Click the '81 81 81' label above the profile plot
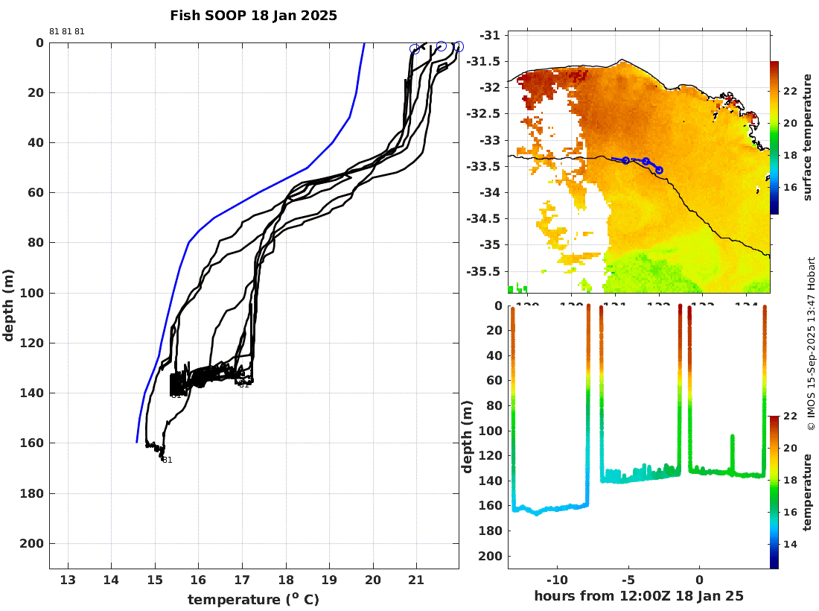Screen dimensions: 819x611 point(67,31)
